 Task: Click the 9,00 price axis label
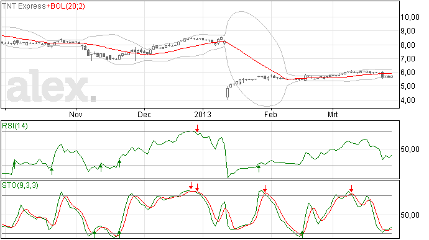point(408,31)
